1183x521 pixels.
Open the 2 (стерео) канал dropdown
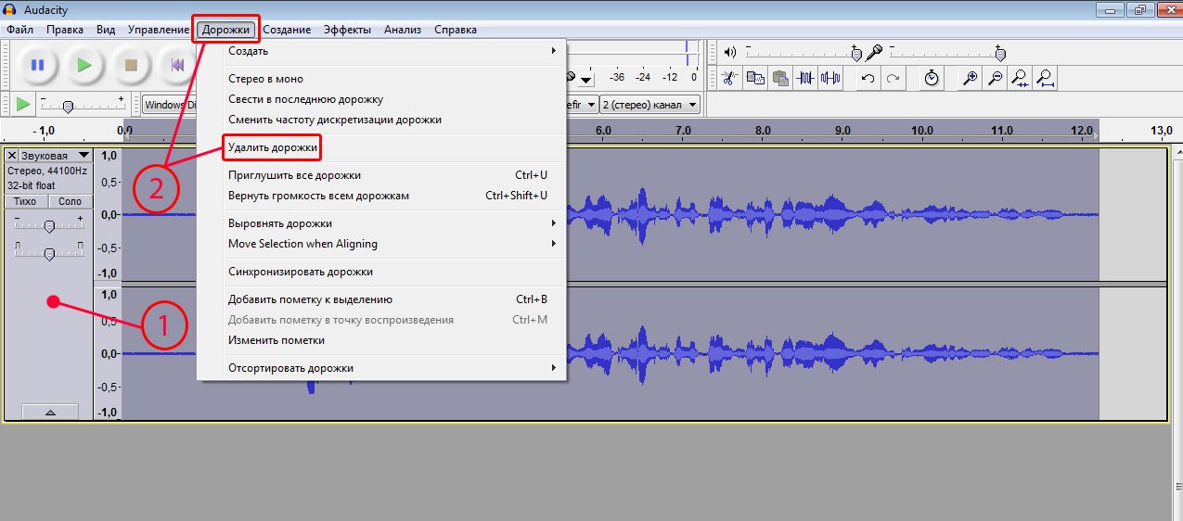(648, 105)
